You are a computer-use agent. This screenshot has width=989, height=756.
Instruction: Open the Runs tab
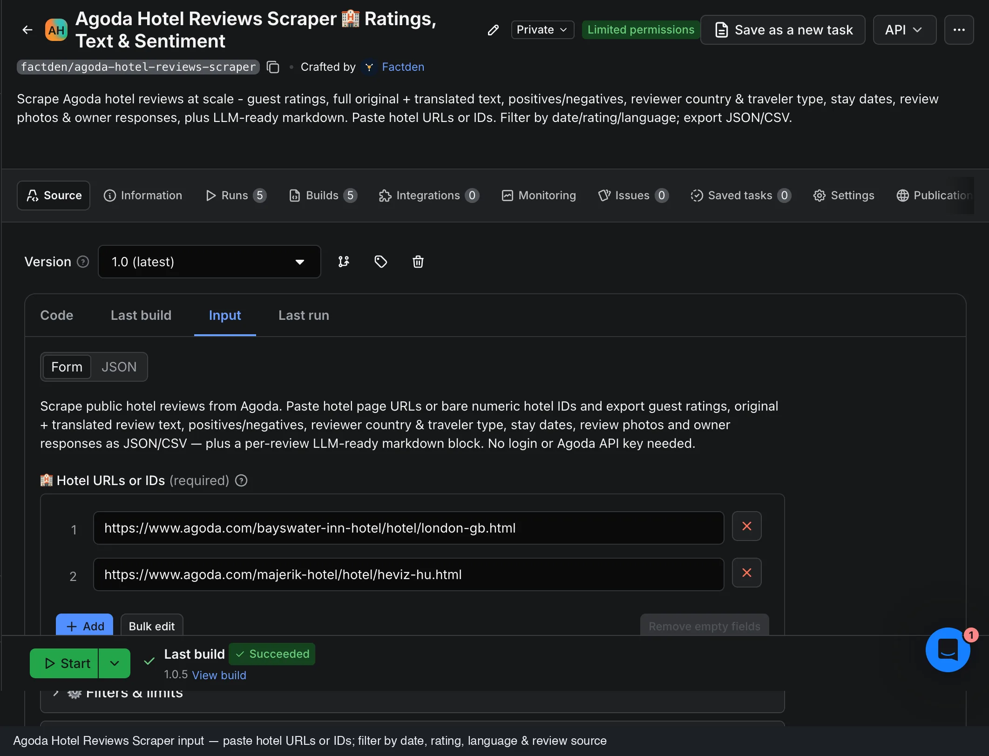pyautogui.click(x=236, y=196)
